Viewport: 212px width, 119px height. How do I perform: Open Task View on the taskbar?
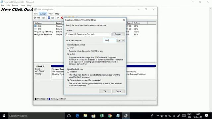[x=69, y=116]
